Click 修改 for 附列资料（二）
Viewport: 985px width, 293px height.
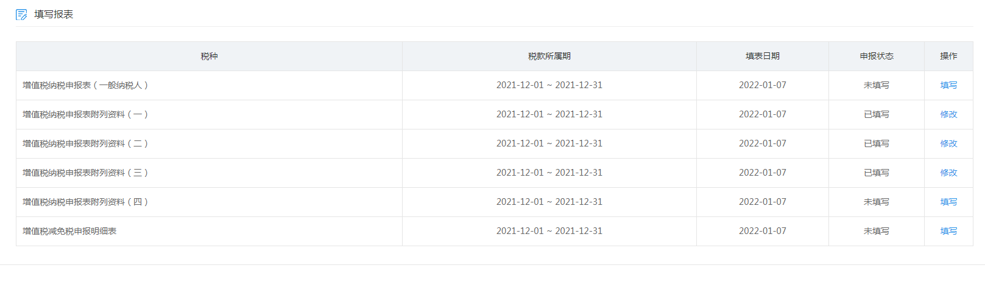click(x=948, y=143)
